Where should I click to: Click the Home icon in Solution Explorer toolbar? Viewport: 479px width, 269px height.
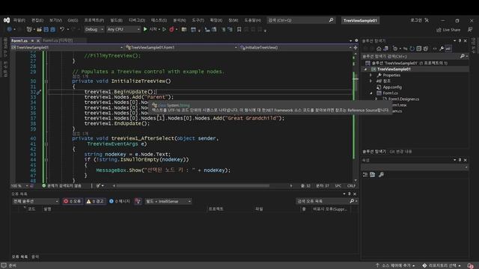point(379,49)
